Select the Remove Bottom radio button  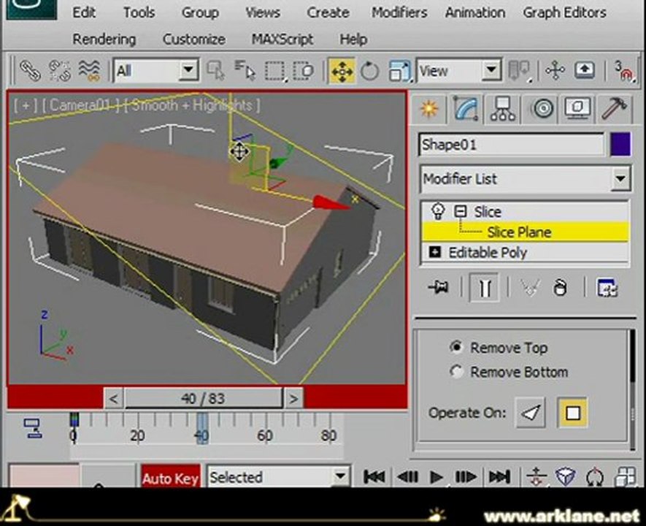(456, 372)
